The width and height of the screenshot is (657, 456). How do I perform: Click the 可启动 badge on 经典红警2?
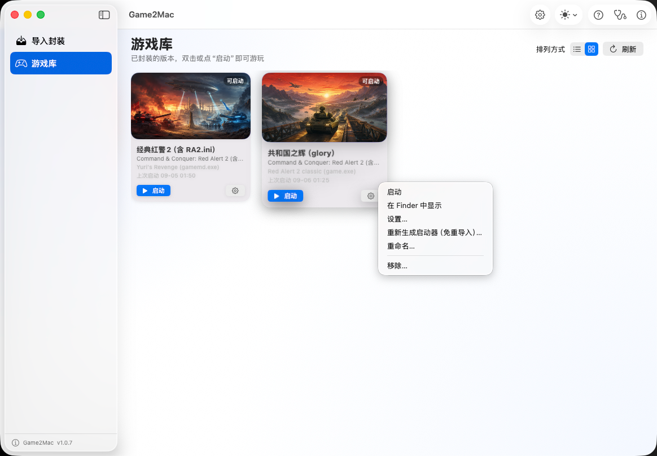[235, 81]
